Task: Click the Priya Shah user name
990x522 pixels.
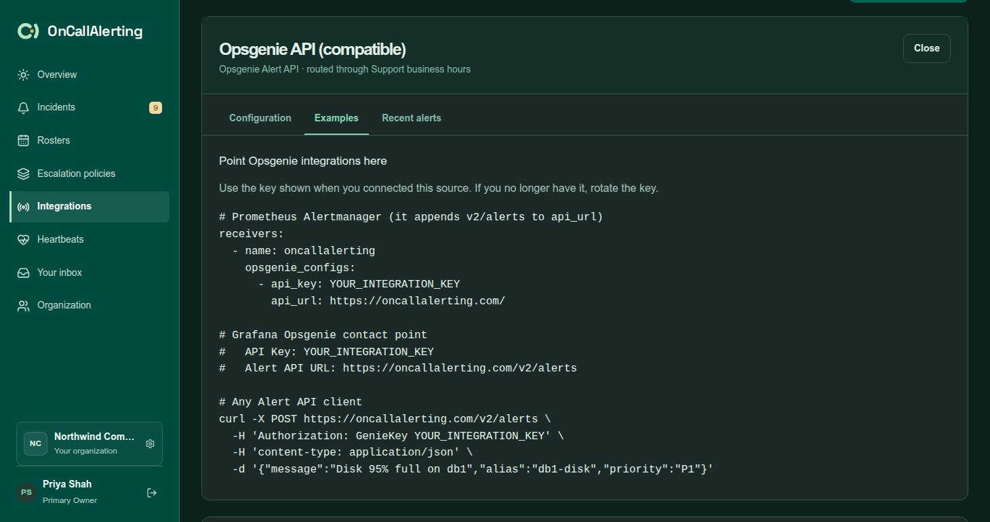Action: [67, 484]
